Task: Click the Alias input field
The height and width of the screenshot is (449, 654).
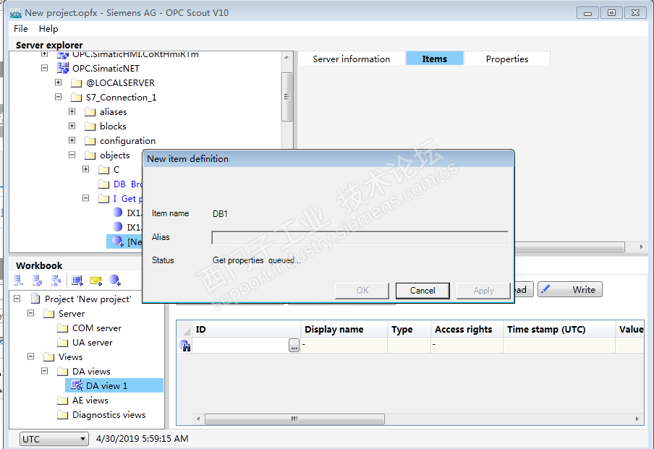Action: [x=360, y=238]
